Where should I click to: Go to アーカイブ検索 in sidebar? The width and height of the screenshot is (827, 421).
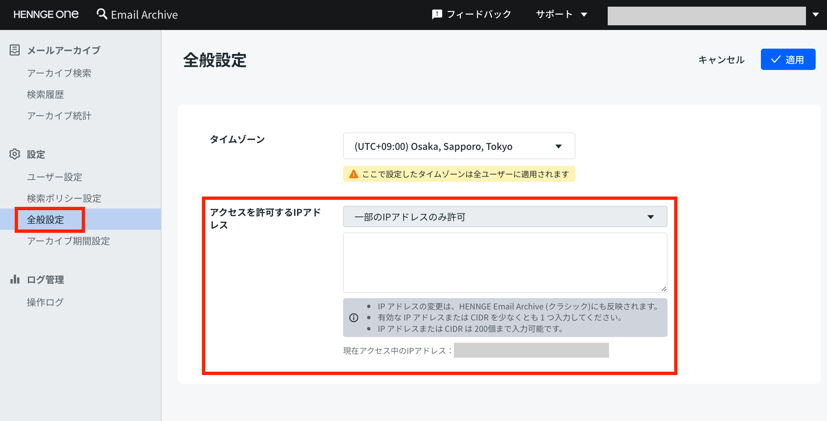59,73
